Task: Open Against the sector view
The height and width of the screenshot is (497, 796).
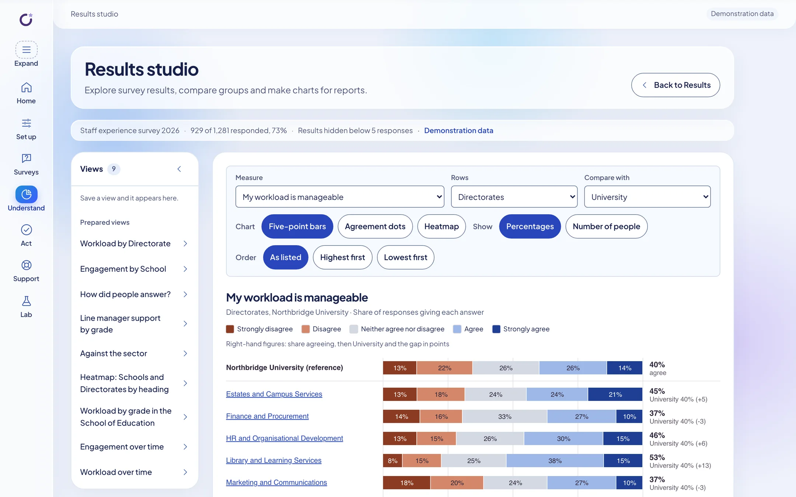Action: tap(134, 353)
